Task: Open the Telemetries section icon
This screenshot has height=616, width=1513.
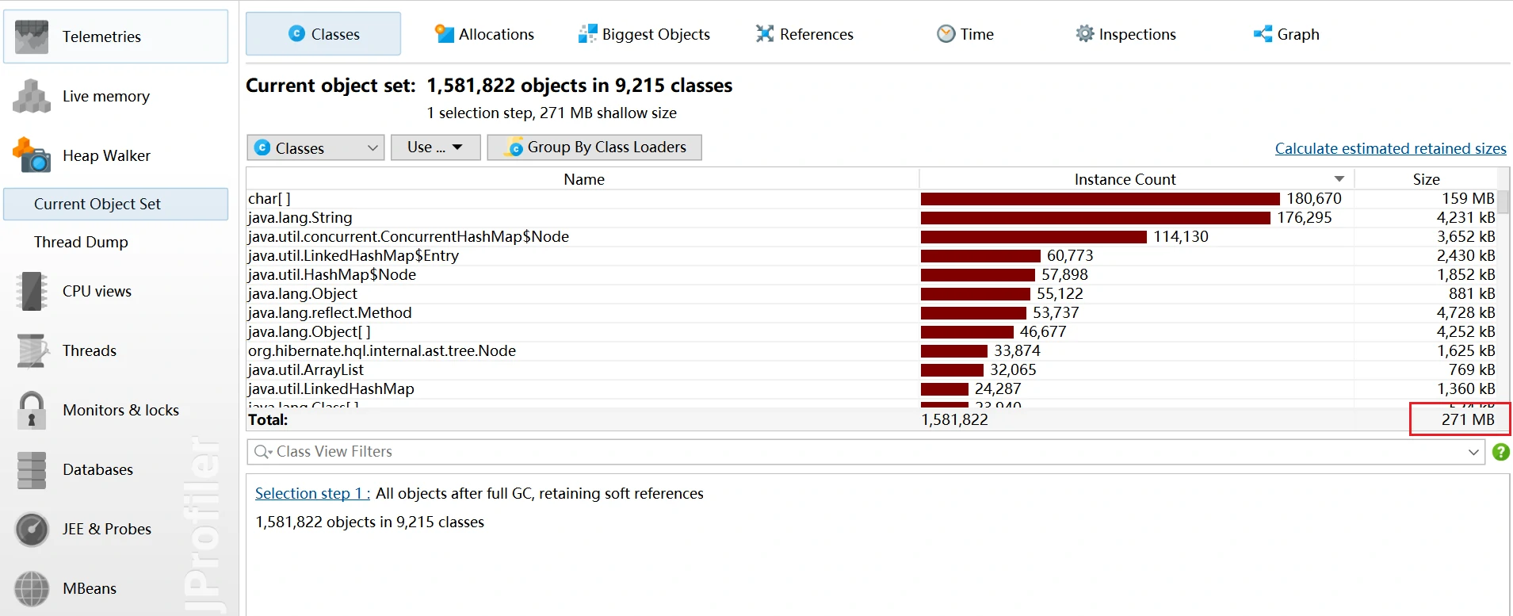Action: [32, 36]
